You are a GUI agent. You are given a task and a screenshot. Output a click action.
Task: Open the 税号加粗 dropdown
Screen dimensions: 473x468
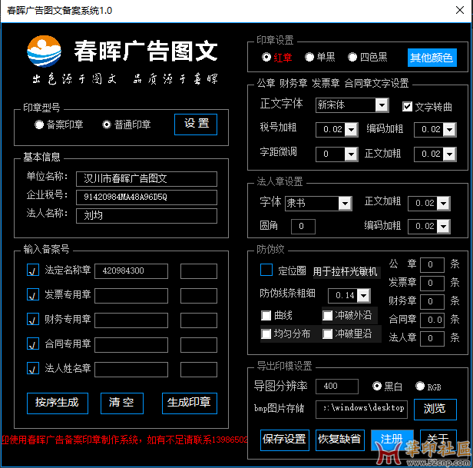coord(351,130)
